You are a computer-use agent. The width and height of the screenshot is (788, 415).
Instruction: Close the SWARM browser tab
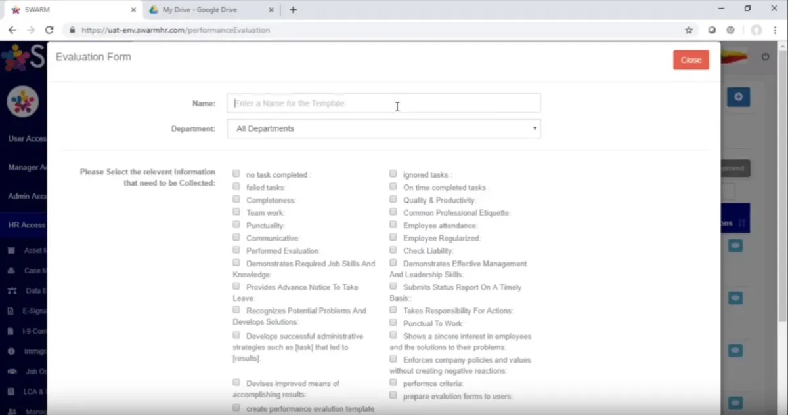point(133,10)
